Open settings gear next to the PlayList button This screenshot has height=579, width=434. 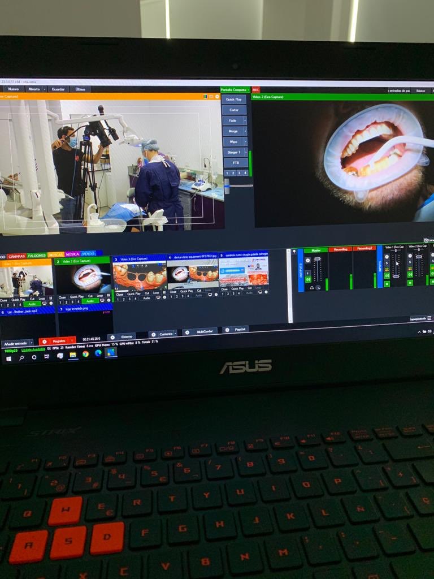point(228,330)
